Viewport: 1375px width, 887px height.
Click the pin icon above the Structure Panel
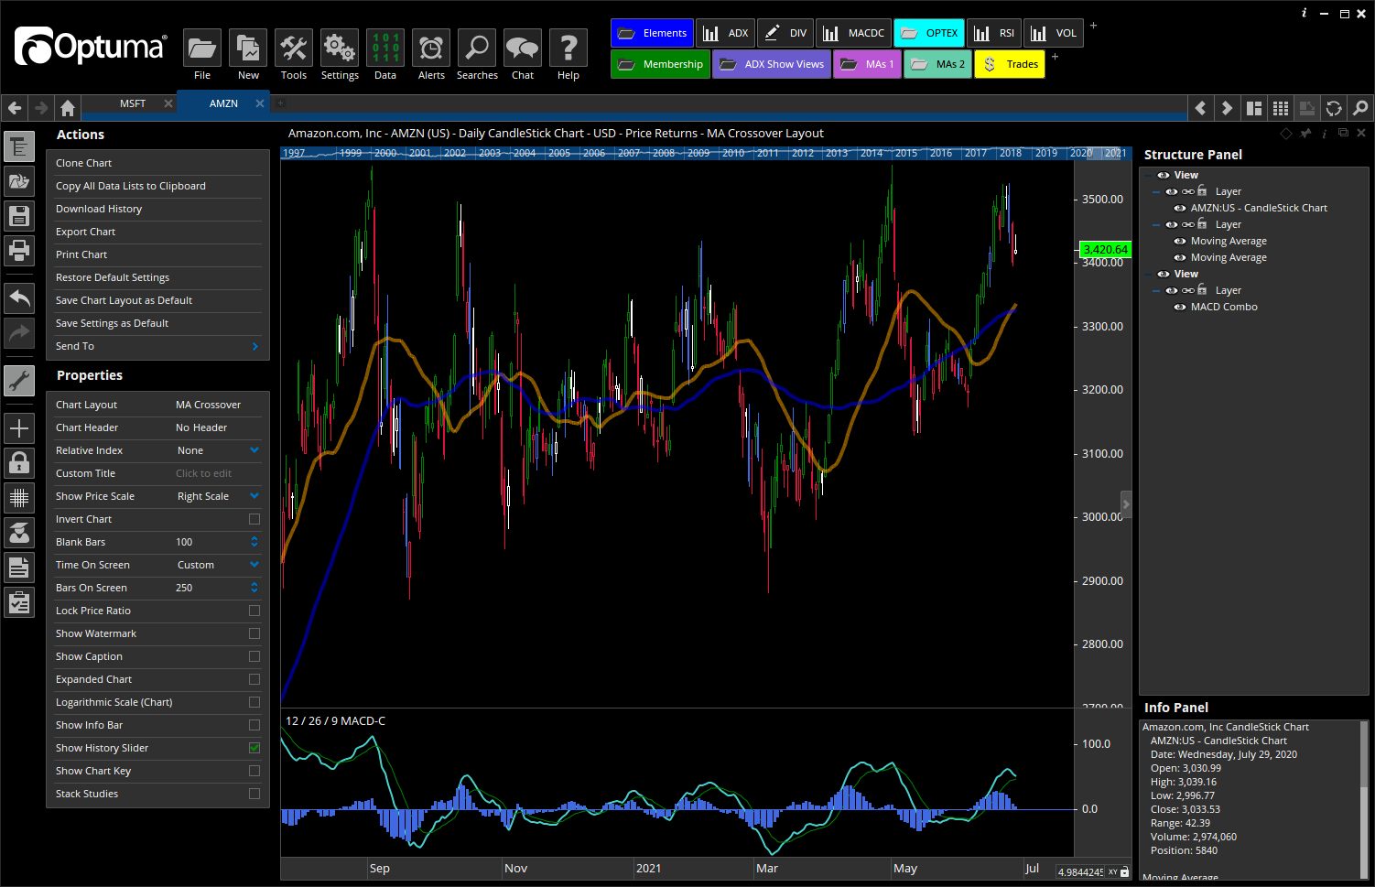[1305, 134]
